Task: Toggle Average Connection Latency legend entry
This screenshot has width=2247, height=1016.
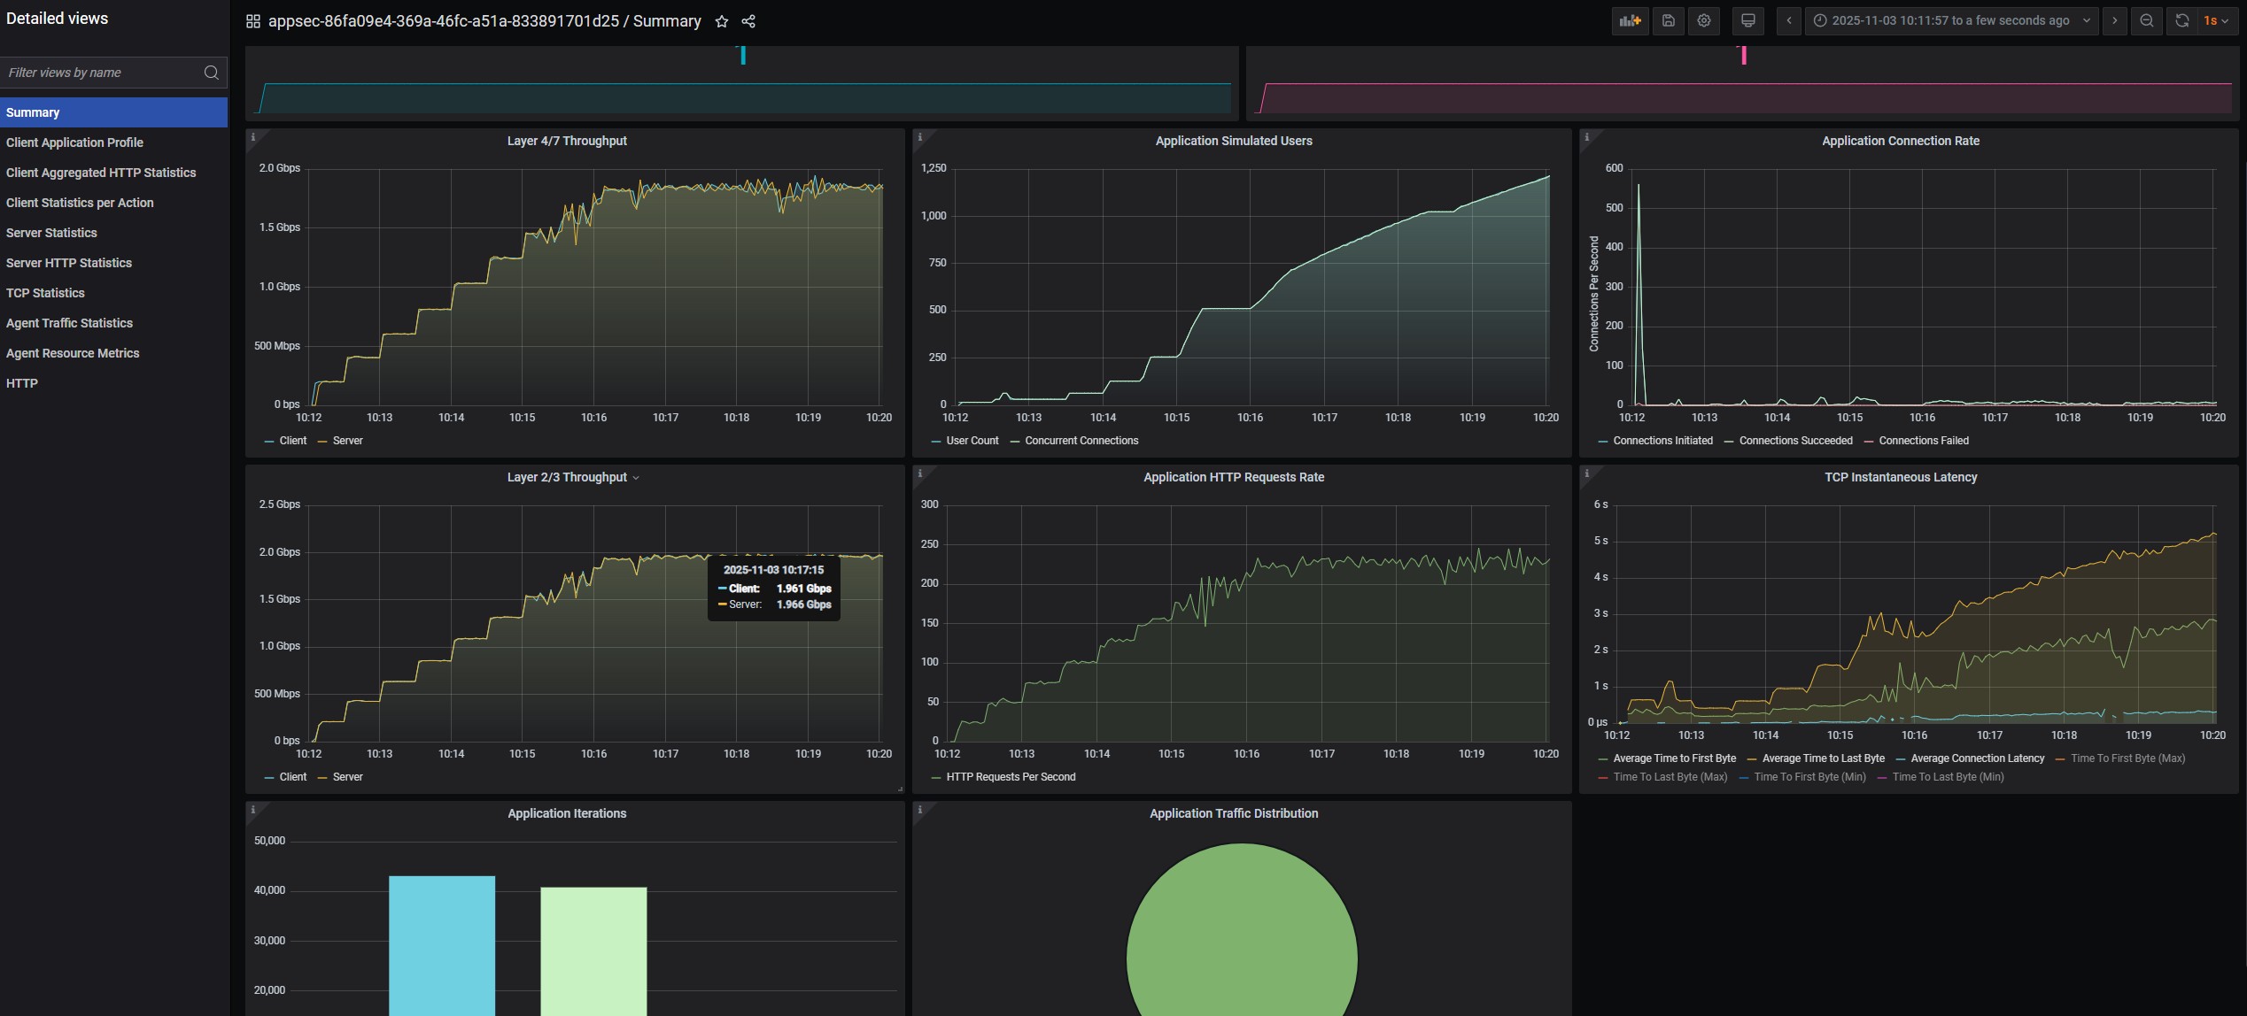Action: 1977,758
